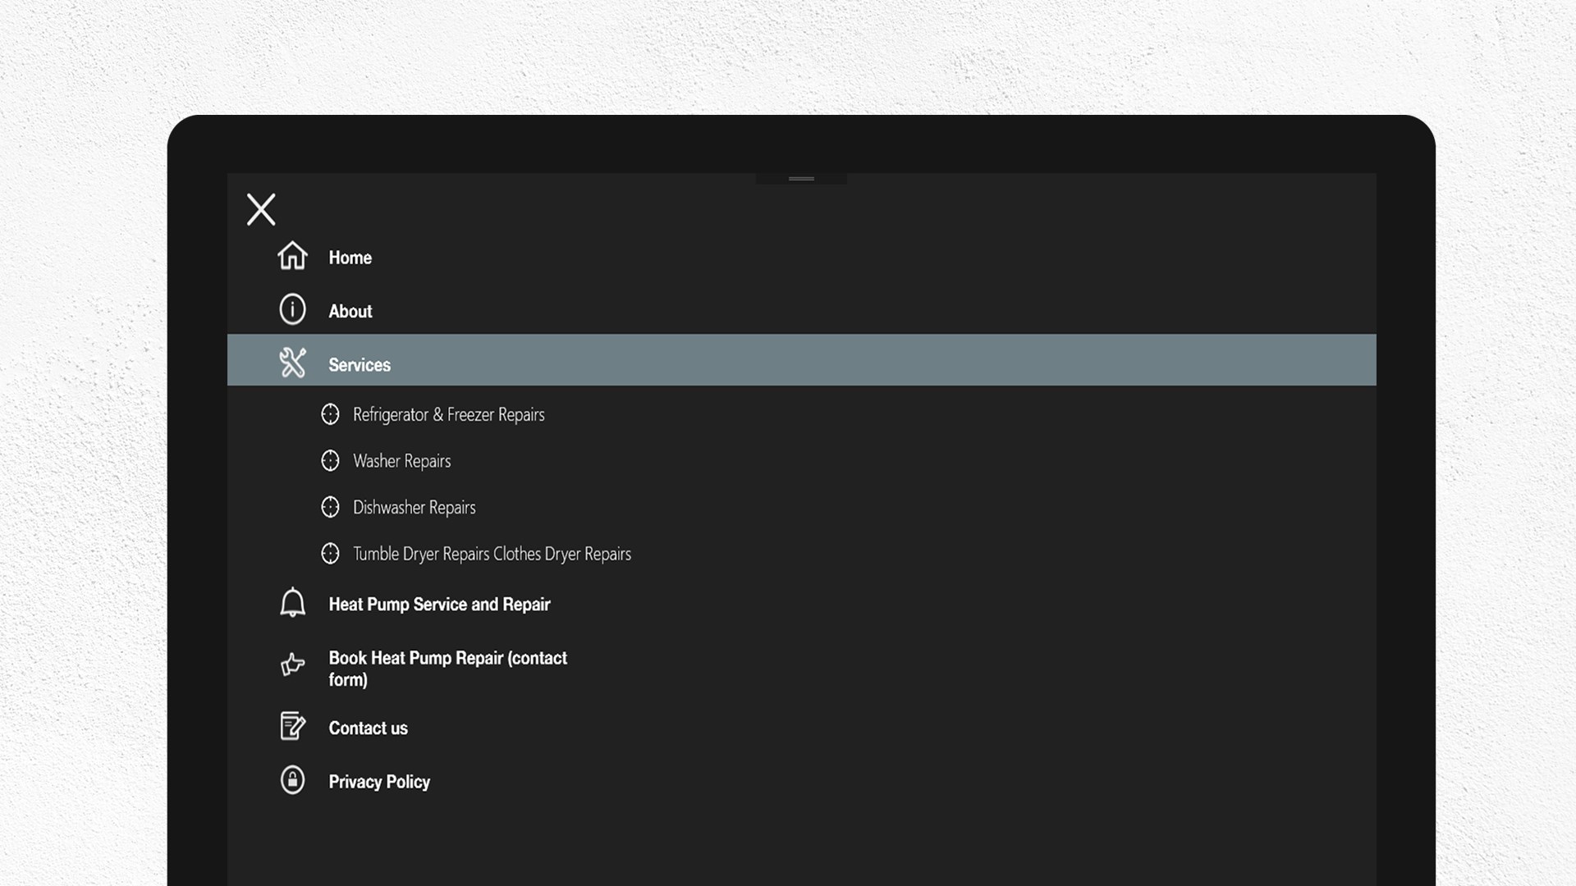View the Privacy Policy page
Image resolution: width=1576 pixels, height=886 pixels.
[379, 782]
